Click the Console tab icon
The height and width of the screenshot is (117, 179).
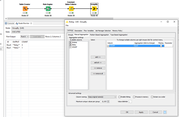6,23
